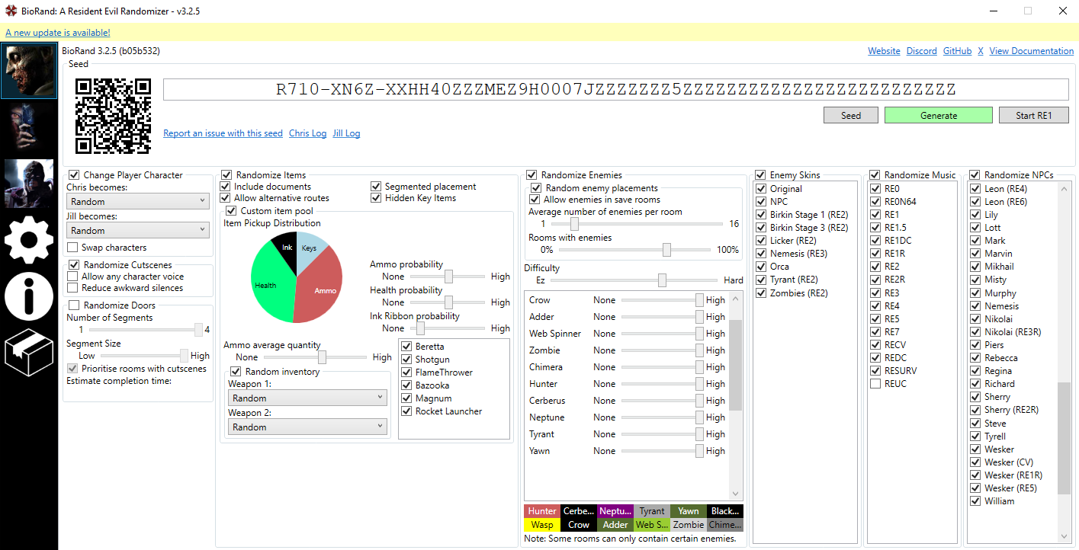This screenshot has width=1079, height=550.
Task: Adjust the Difficulty slider handle
Action: [662, 280]
